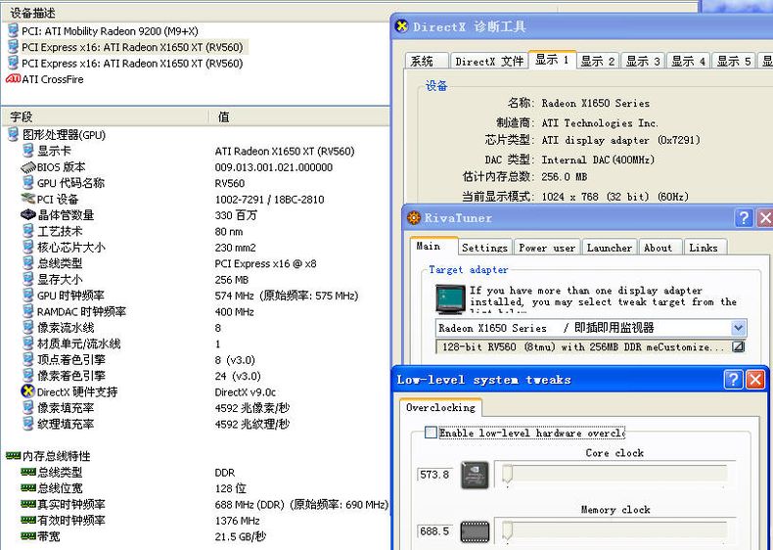Click the GPU 代码名称 row icon
Screen dimensions: 773x550
28,182
